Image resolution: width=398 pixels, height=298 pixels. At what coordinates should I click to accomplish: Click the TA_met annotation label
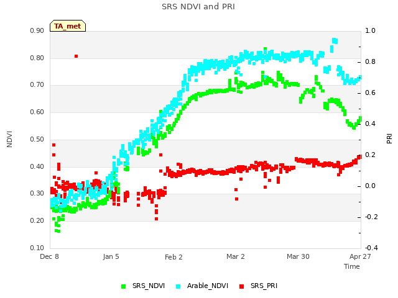[x=68, y=26]
